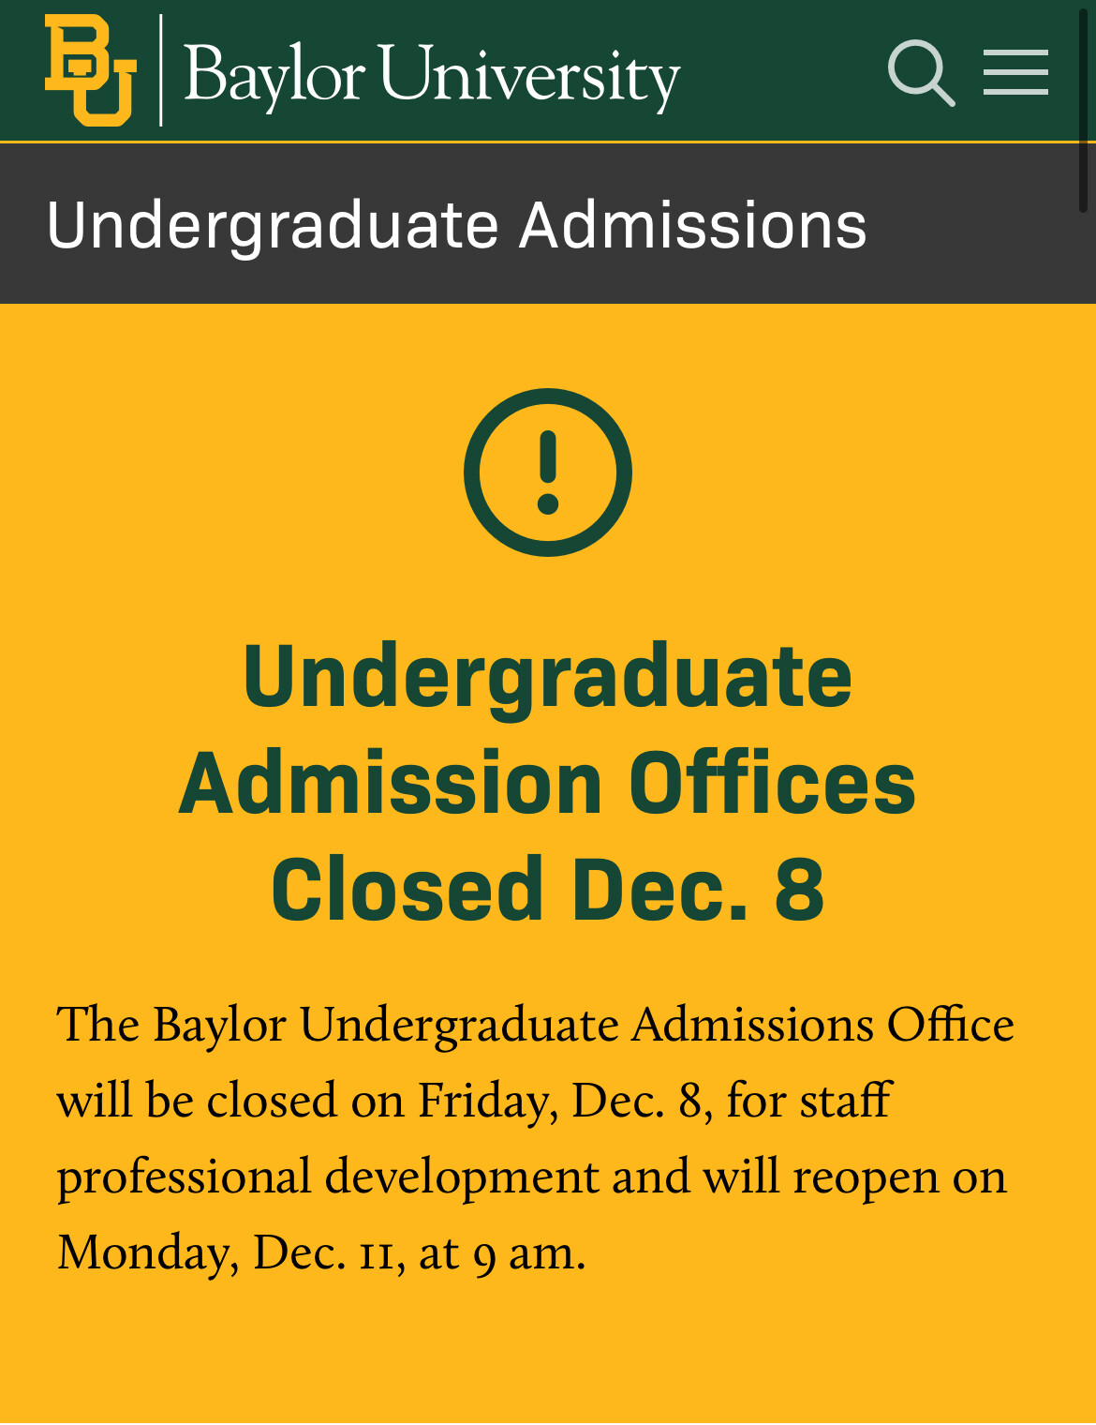Click the empty dark gray section bar area
This screenshot has height=1425, width=1096.
(x=979, y=225)
